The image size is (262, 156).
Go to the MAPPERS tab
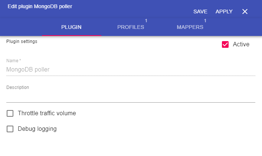pyautogui.click(x=190, y=27)
